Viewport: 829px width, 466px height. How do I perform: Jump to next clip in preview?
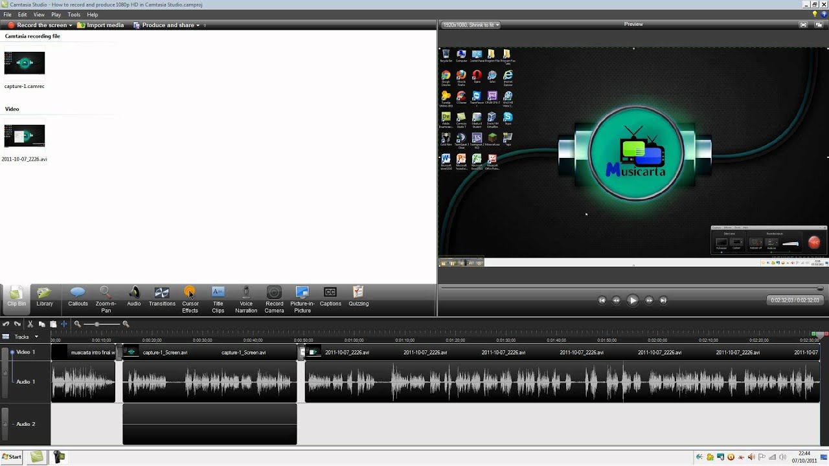pyautogui.click(x=663, y=300)
